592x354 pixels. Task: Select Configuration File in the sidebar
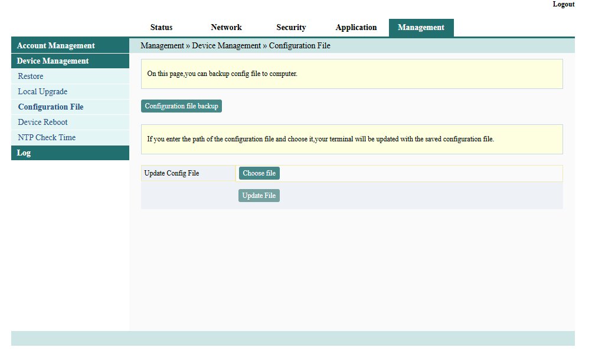pos(51,107)
